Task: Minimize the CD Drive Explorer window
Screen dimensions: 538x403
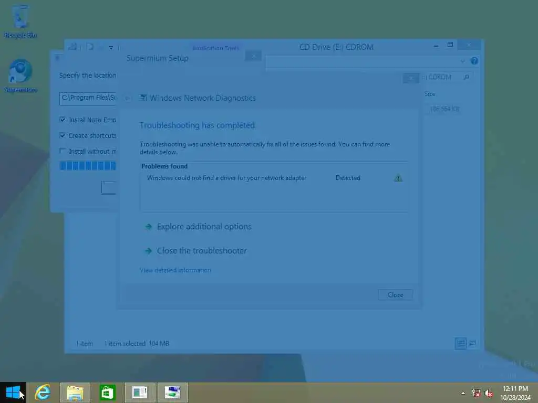Action: click(436, 45)
